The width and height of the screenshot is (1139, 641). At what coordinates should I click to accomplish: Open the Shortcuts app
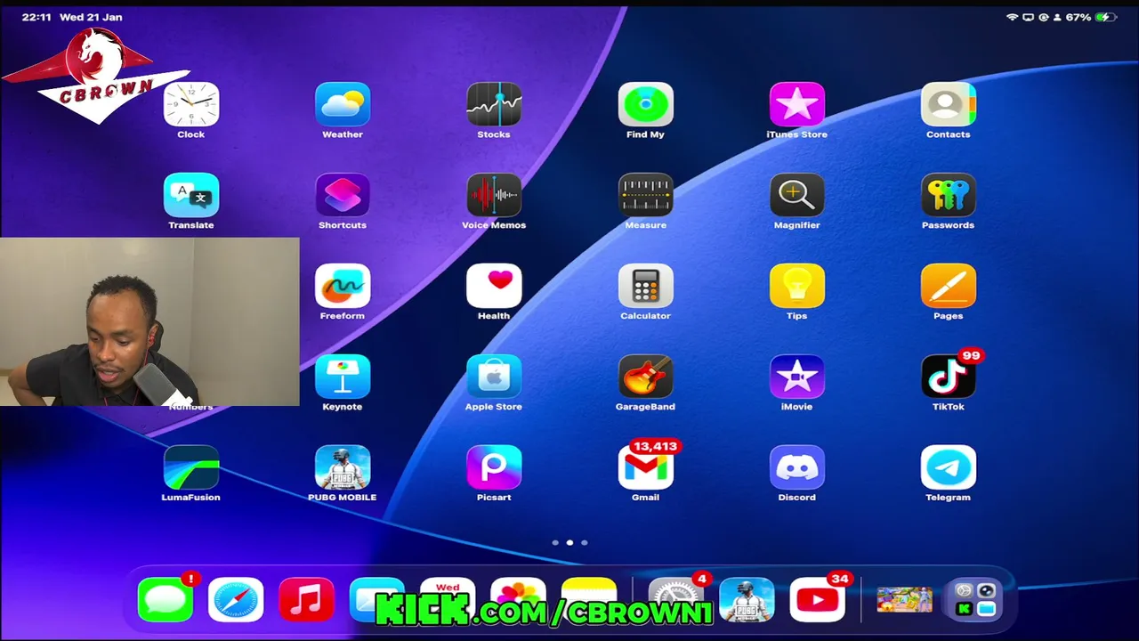pos(343,195)
